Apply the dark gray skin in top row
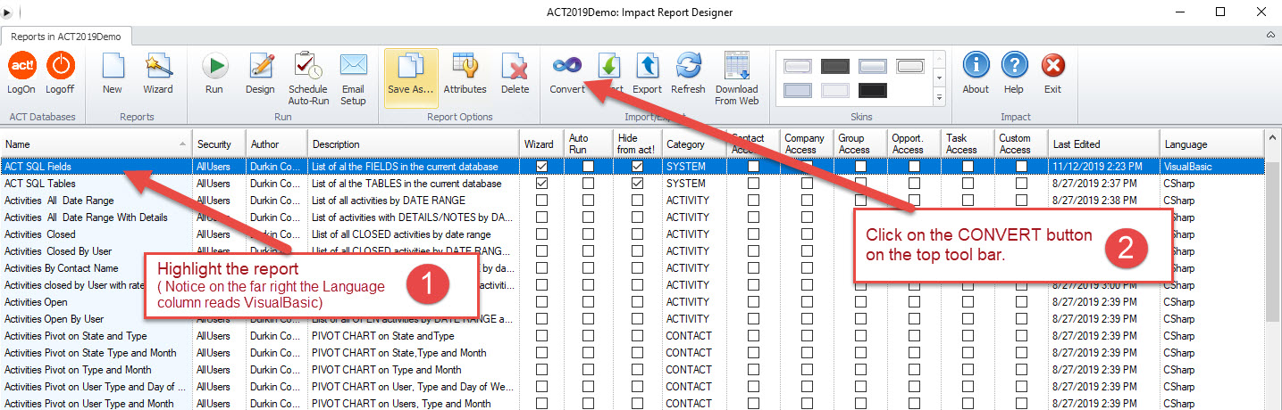Viewport: 1282px width, 410px height. click(x=834, y=66)
